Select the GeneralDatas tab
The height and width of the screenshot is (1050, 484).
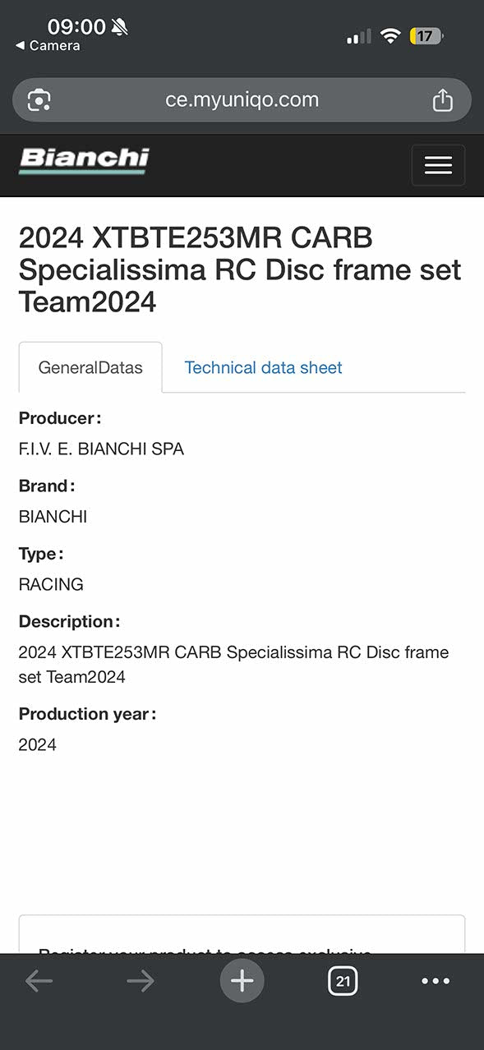(x=90, y=367)
